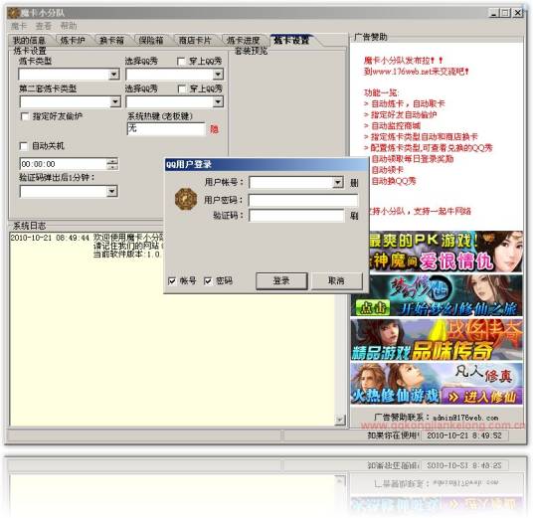Image resolution: width=533 pixels, height=518 pixels.
Task: Switch to the 换卡箱 tab
Action: pyautogui.click(x=111, y=41)
